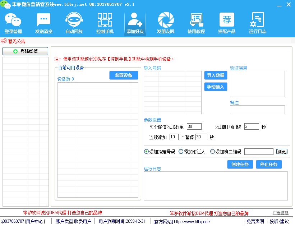Click the left OEM代理 advertisement banner
Screen dimensions: 295x226
tap(63, 213)
